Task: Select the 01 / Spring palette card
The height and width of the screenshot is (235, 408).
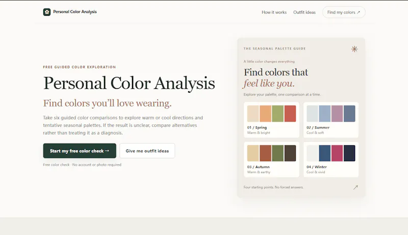Action: 271,120
